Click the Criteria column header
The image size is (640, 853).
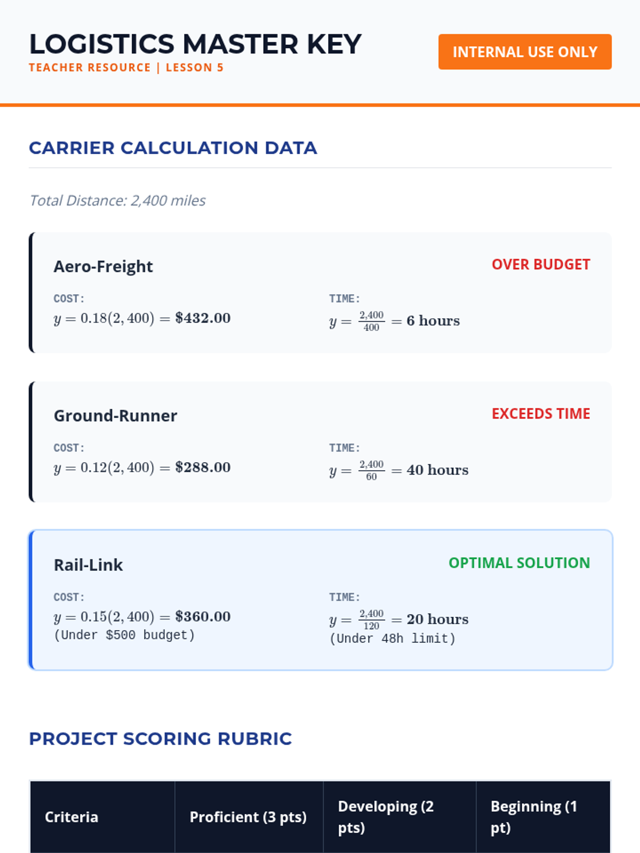tap(71, 817)
